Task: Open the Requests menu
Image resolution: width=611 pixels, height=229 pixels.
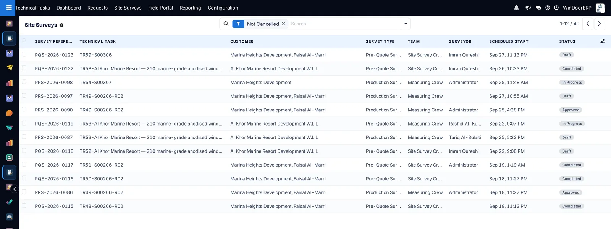Action: [x=97, y=8]
